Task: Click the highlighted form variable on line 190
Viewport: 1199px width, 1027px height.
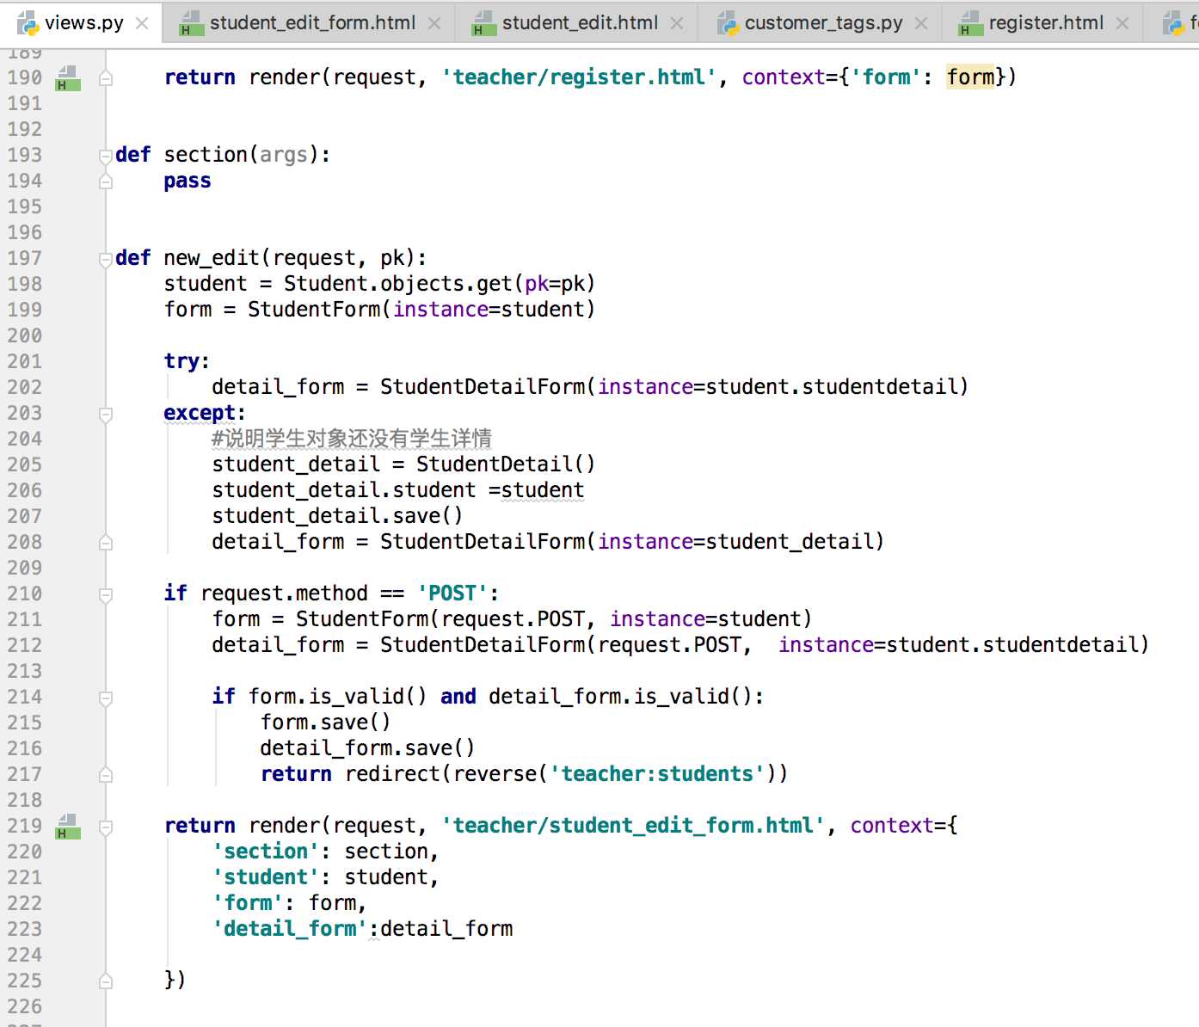Action: coord(970,77)
